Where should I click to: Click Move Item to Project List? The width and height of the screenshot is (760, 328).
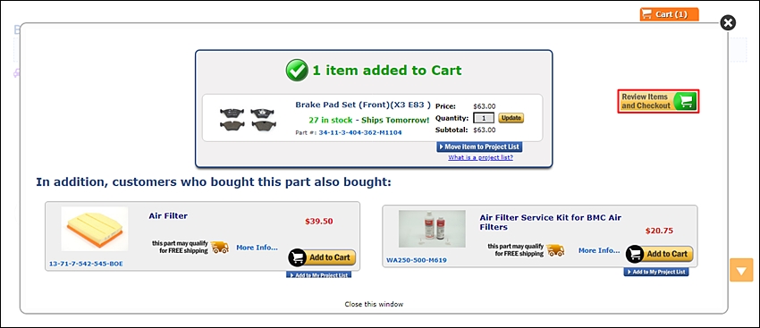tap(479, 147)
